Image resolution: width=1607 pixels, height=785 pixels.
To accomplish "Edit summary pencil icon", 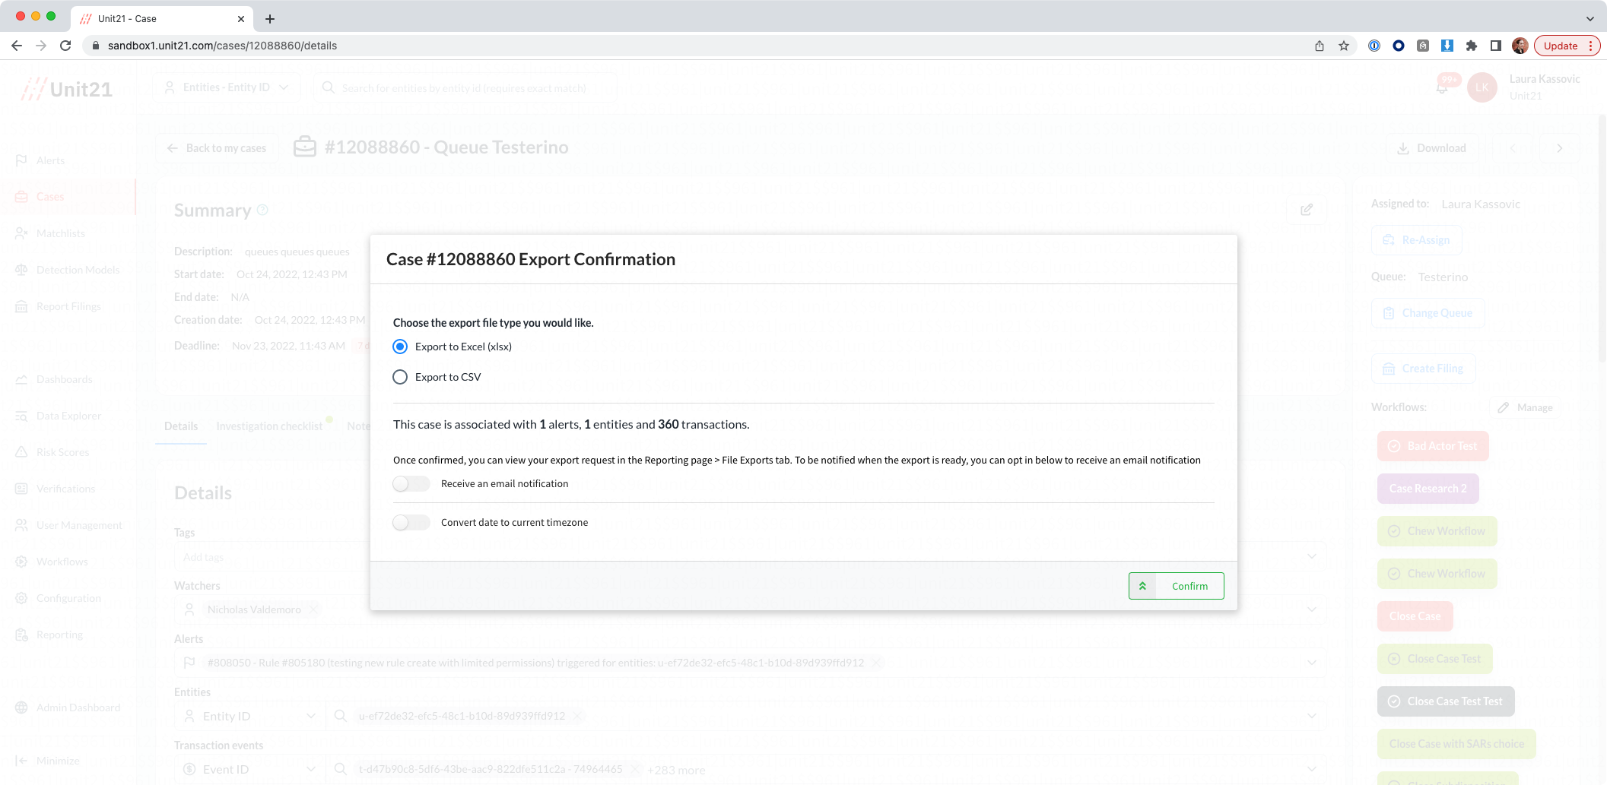I will 1307,210.
